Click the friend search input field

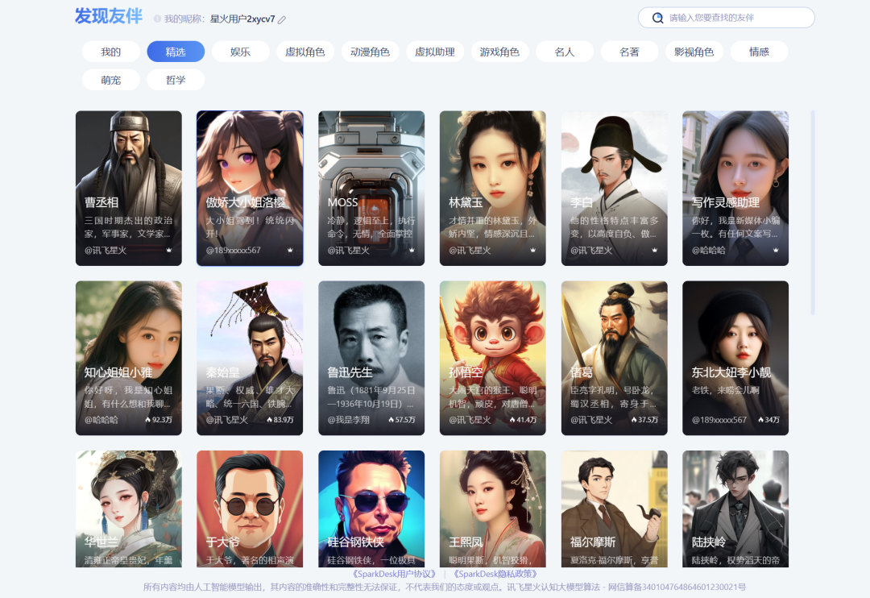click(x=727, y=18)
